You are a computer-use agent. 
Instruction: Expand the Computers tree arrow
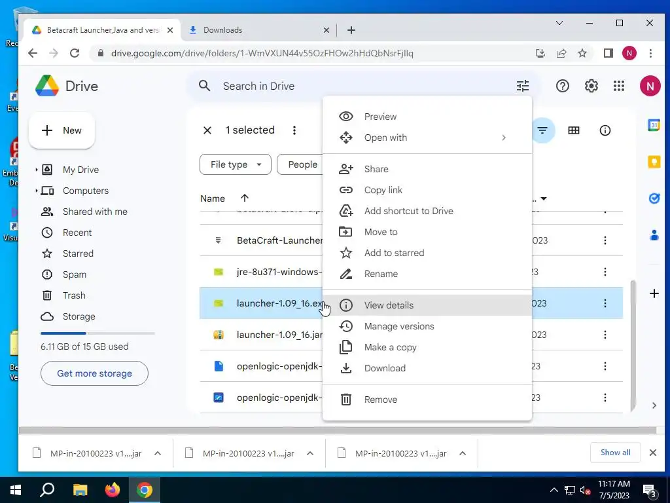point(37,191)
